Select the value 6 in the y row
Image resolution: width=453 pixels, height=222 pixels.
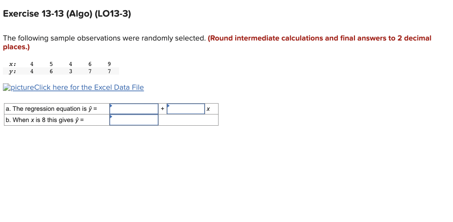(51, 71)
